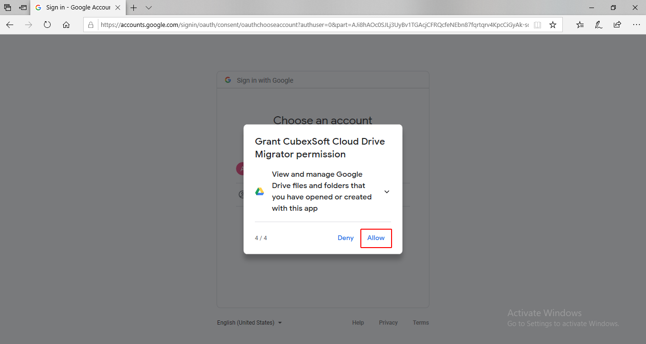Expand the Google Drive permission details chevron

pyautogui.click(x=387, y=192)
